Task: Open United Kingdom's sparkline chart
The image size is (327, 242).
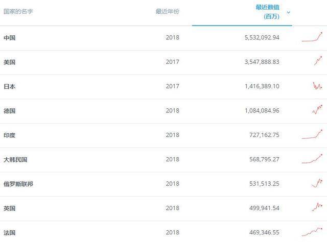Action: tap(317, 207)
